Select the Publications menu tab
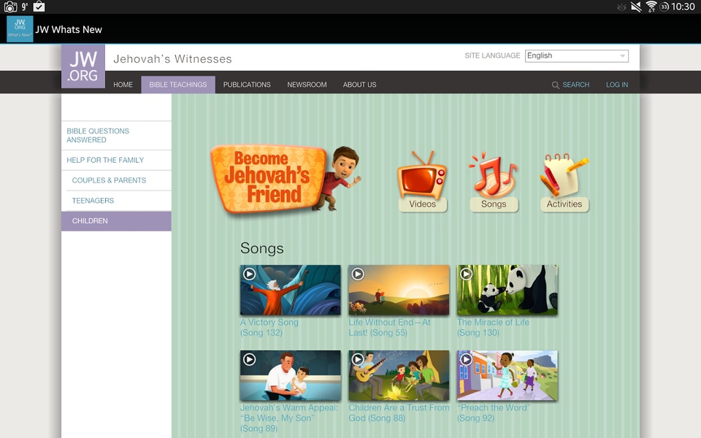The width and height of the screenshot is (701, 438). pyautogui.click(x=247, y=85)
